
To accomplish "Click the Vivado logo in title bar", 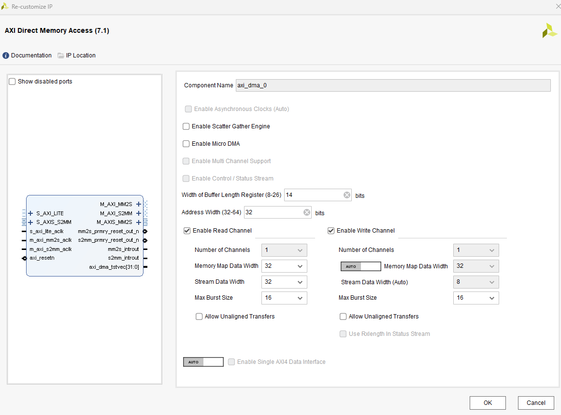I will [5, 6].
